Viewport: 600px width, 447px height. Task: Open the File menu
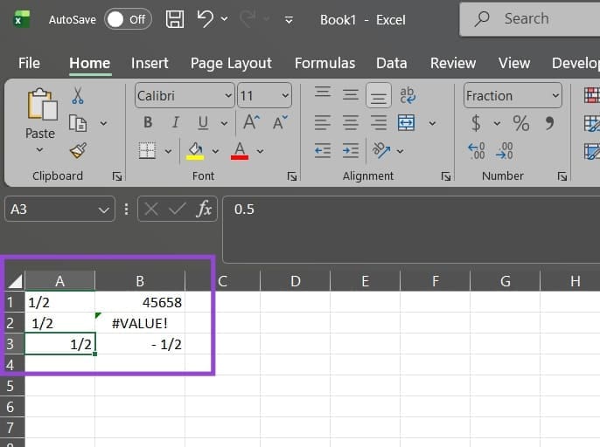[x=29, y=63]
